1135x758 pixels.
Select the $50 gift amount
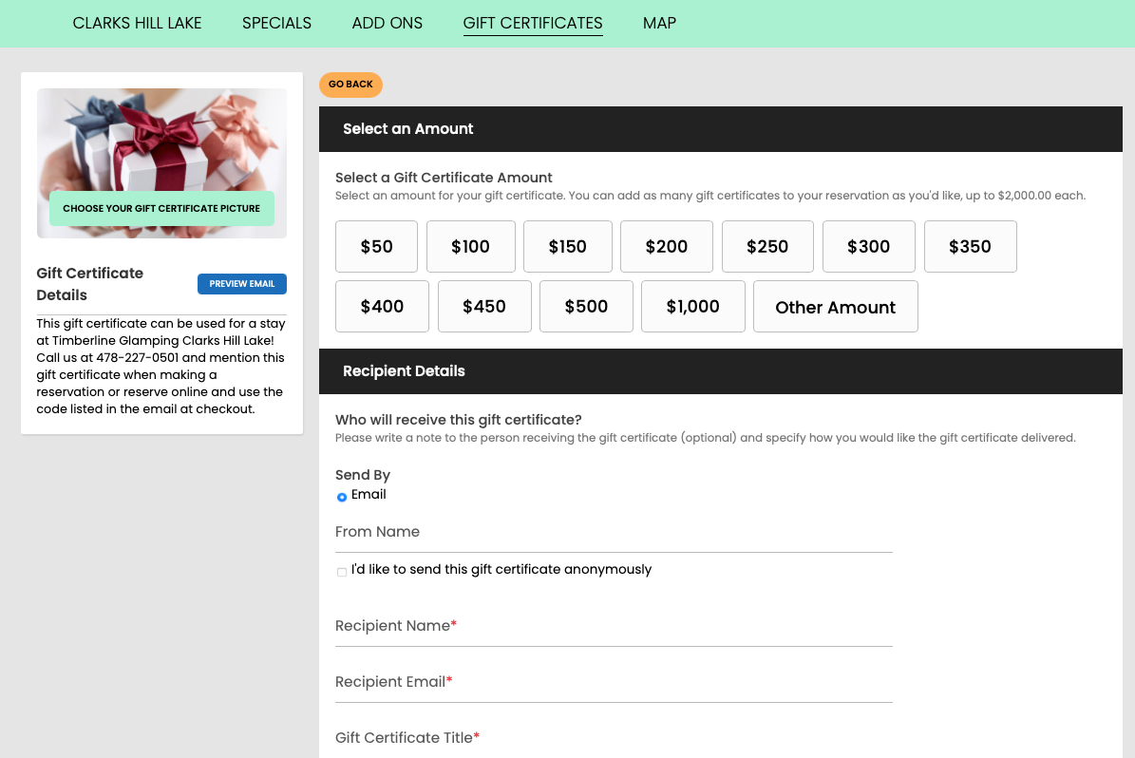point(376,246)
